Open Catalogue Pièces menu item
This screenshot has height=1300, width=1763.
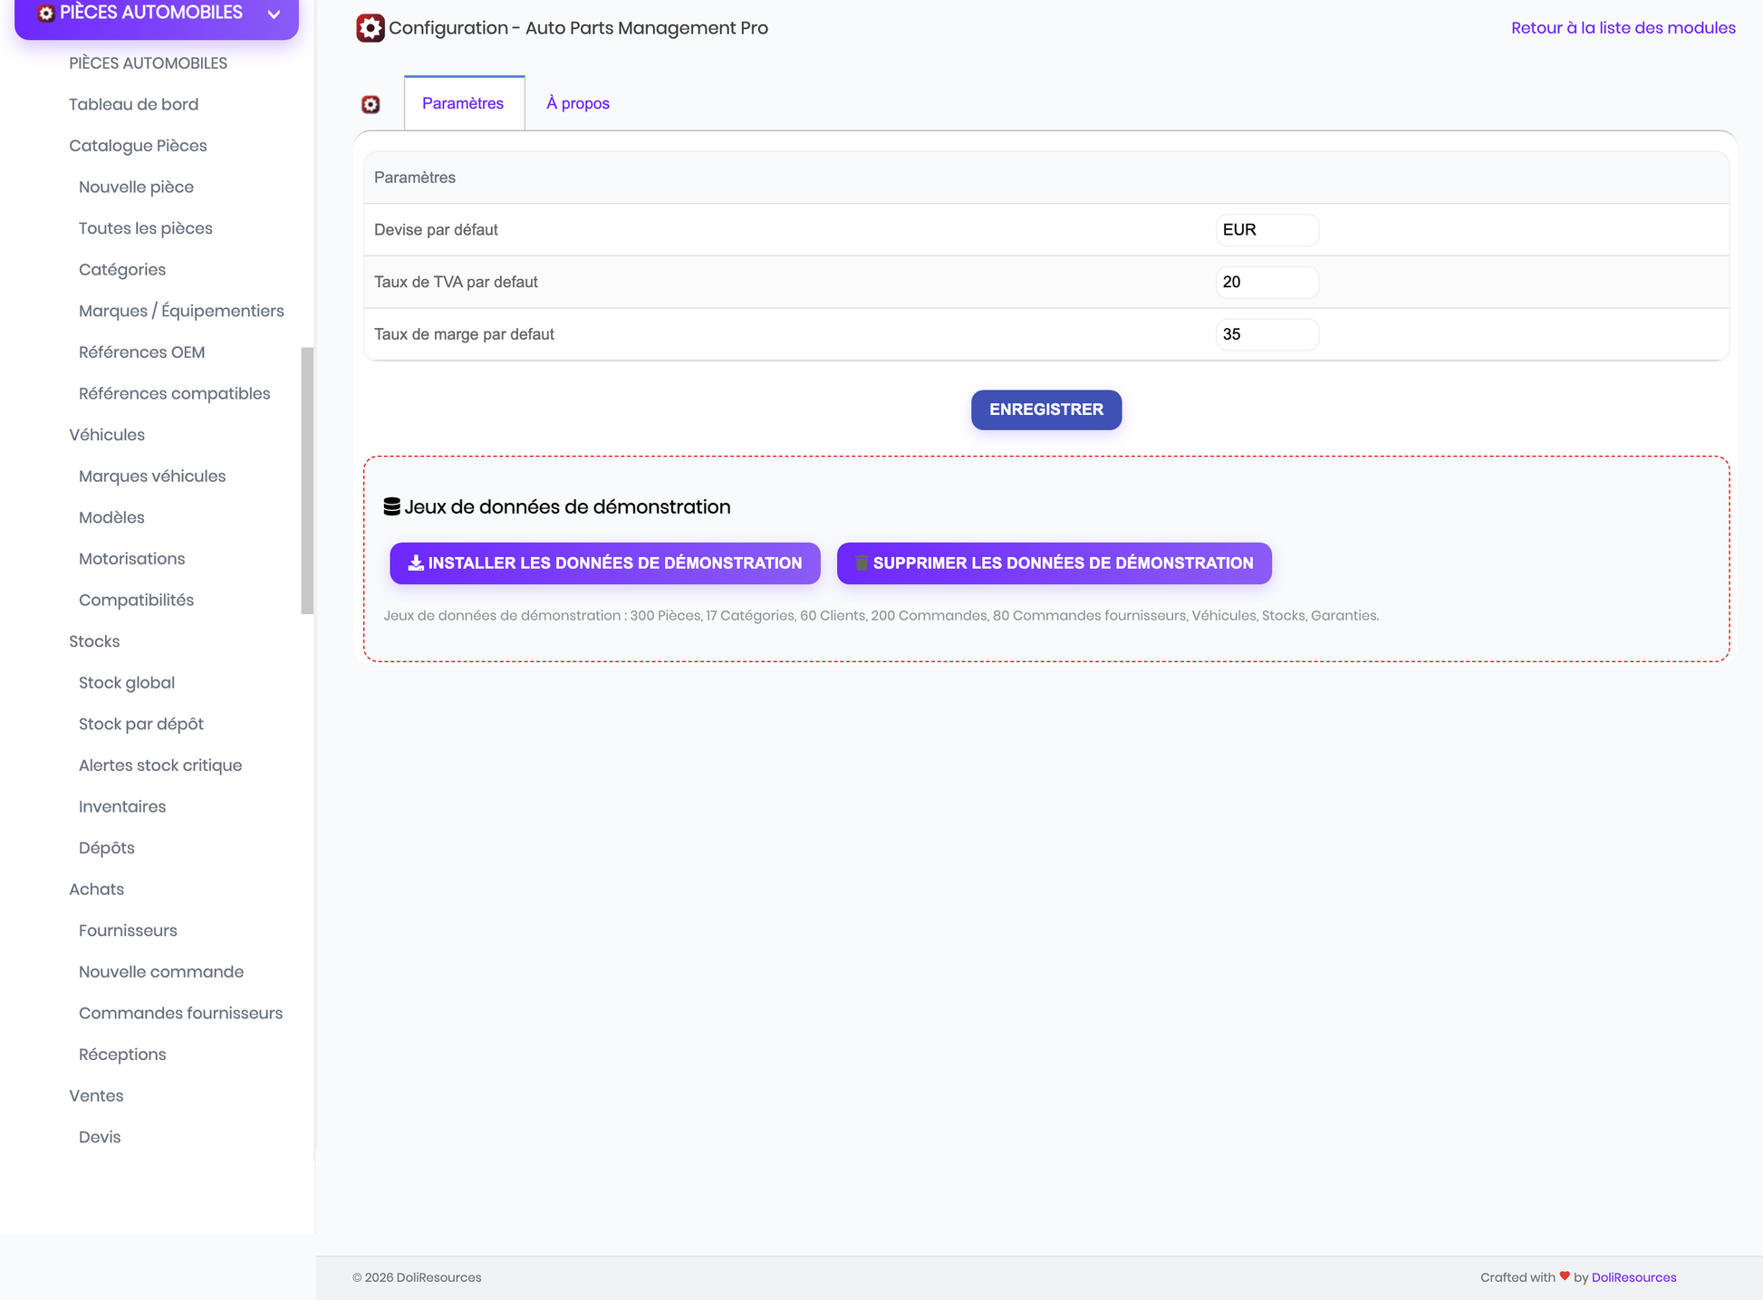[138, 146]
